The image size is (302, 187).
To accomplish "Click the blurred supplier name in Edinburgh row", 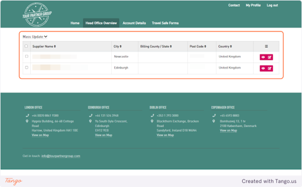I will pos(60,67).
